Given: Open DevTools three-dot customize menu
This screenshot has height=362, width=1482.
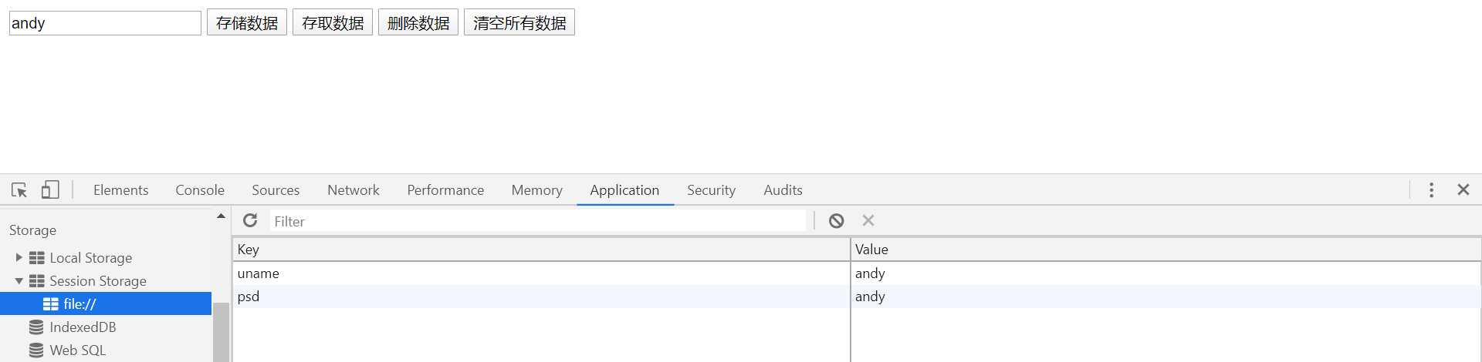Looking at the screenshot, I should [x=1431, y=190].
